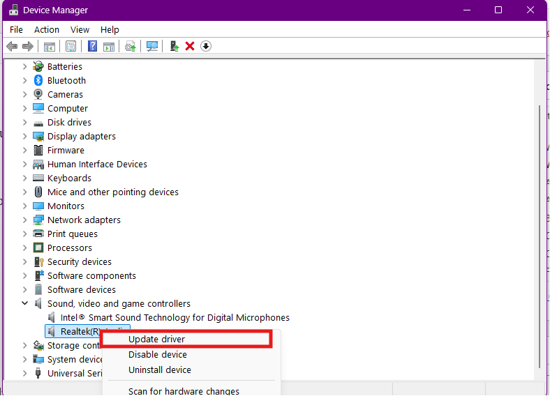The height and width of the screenshot is (396, 550).
Task: Click the Batteries category icon
Action: tap(38, 67)
